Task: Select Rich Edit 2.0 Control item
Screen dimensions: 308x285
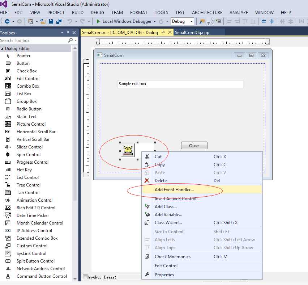Action: [35, 208]
